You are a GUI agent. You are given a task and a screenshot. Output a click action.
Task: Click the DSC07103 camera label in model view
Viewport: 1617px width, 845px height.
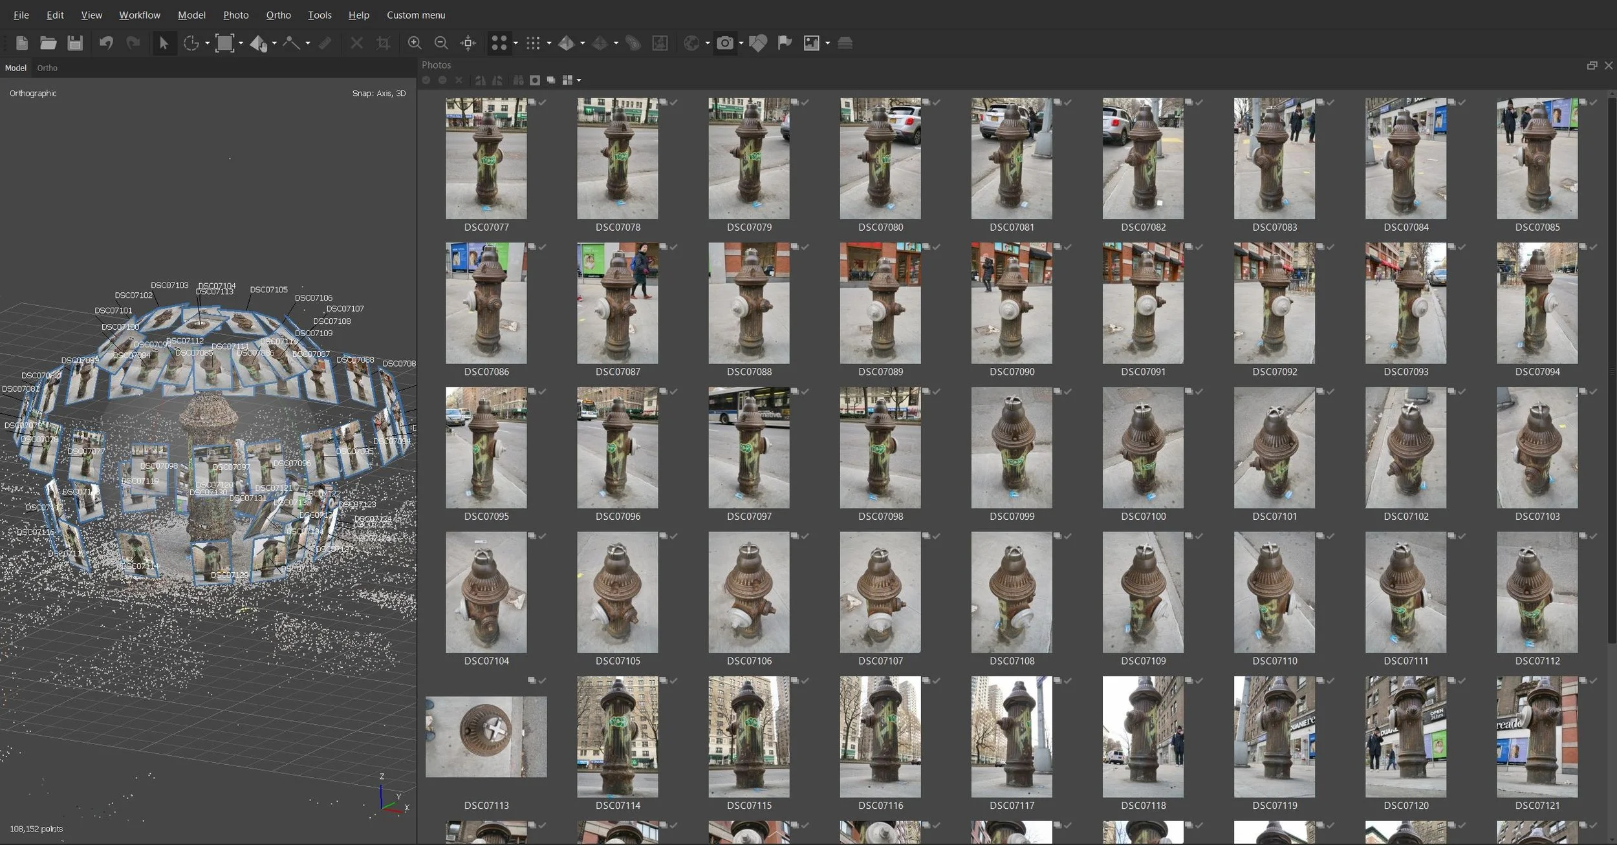click(169, 285)
